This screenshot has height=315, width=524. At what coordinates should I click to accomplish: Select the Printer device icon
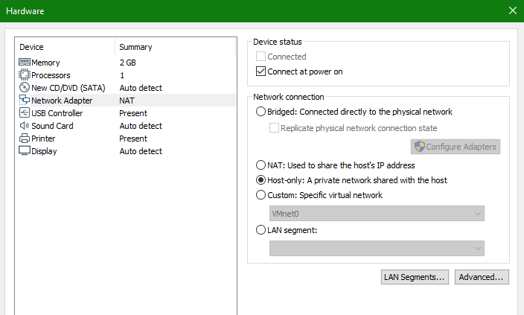[25, 139]
